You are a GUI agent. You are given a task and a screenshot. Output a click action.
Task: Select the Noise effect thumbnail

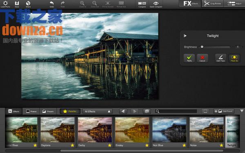click(207, 130)
